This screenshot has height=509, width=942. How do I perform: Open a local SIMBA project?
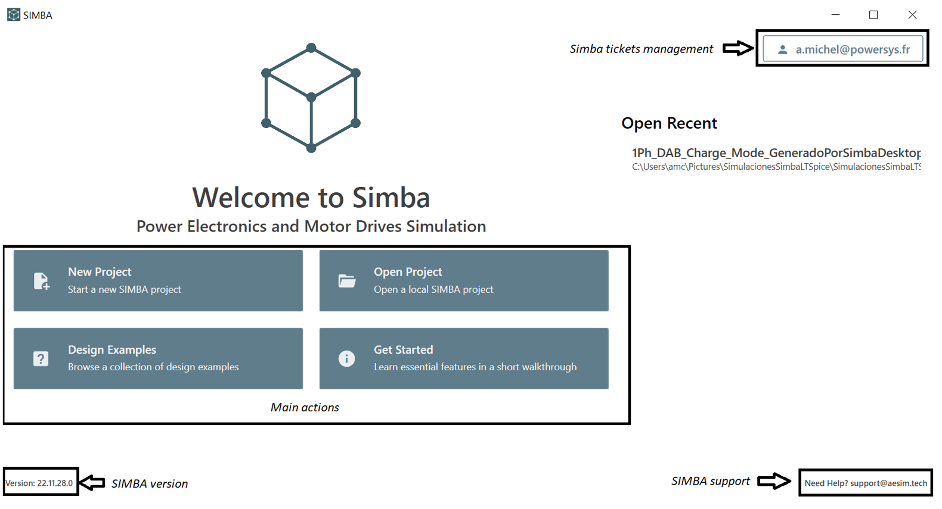(464, 280)
